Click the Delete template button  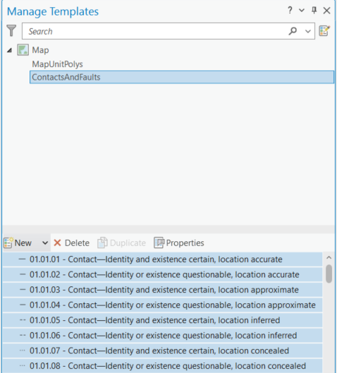(72, 243)
